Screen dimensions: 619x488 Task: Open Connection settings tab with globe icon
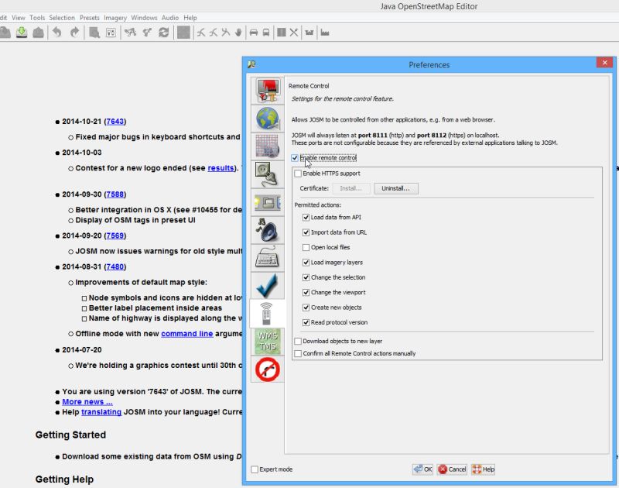coord(267,119)
